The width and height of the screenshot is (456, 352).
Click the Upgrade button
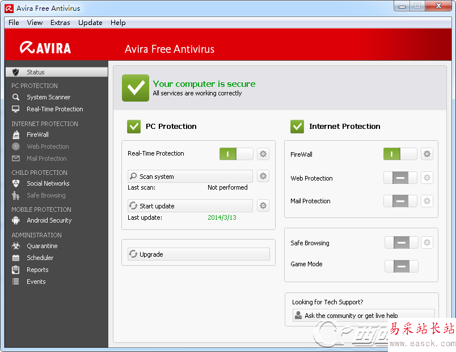click(199, 254)
